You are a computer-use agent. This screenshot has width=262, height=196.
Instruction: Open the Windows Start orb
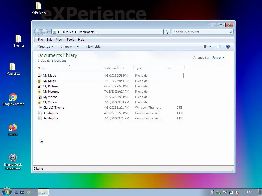point(7,192)
